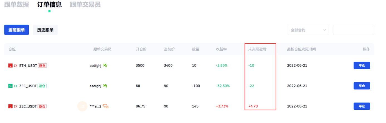Click the trader name asdfghj in the ETH_USDT row

[95, 66]
